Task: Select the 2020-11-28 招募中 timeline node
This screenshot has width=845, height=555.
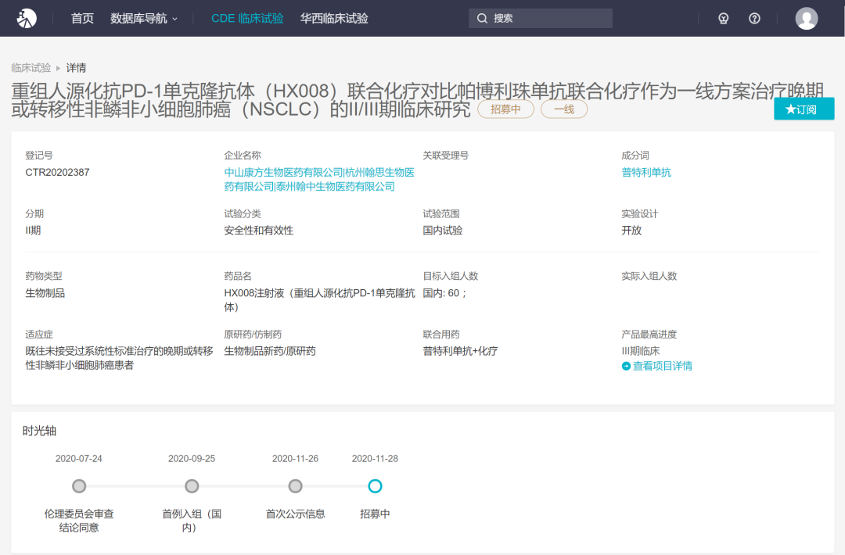Action: 375,486
